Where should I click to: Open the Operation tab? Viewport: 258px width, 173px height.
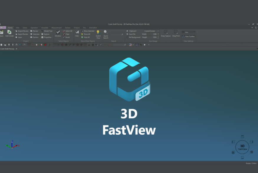34,28
